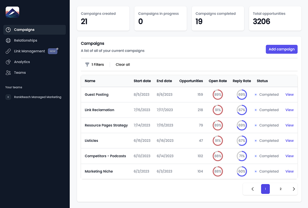The image size is (308, 208).
Task: Sort by the Opportunities column header
Action: tap(191, 81)
